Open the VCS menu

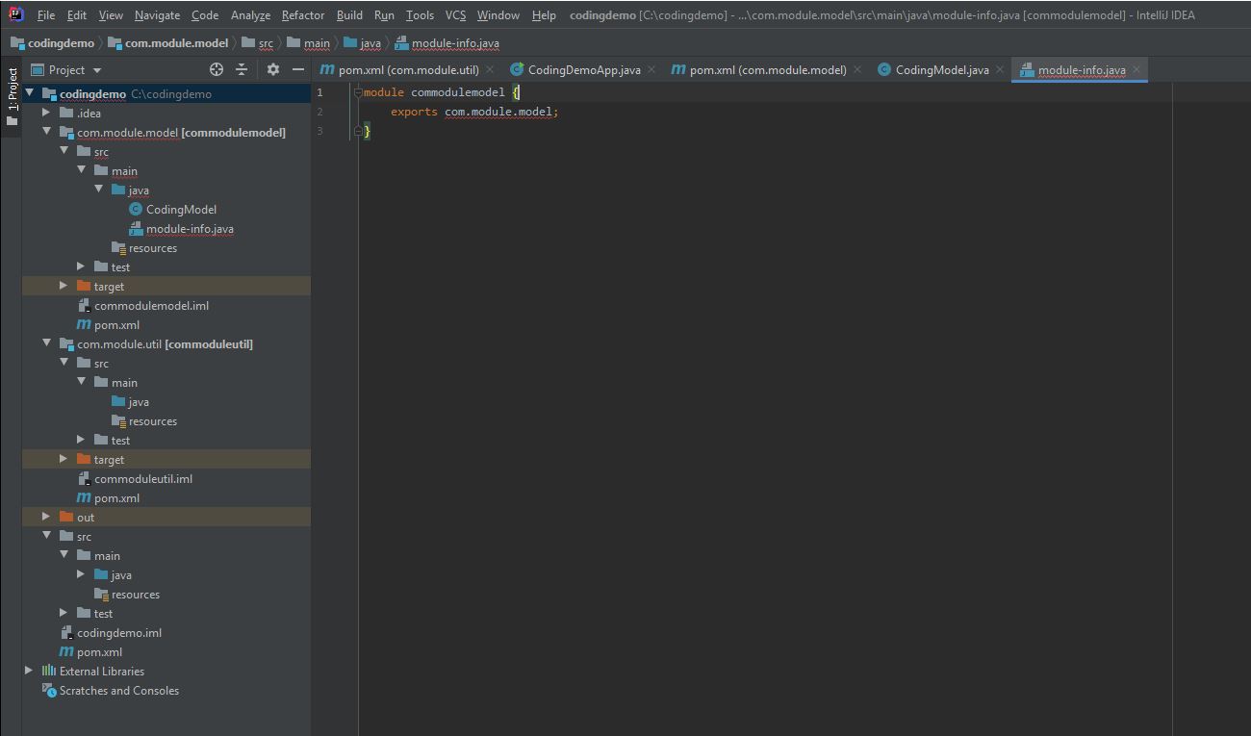[455, 15]
